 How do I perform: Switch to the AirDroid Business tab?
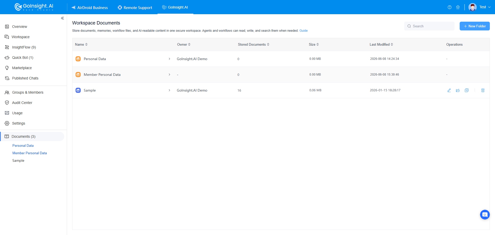point(89,7)
